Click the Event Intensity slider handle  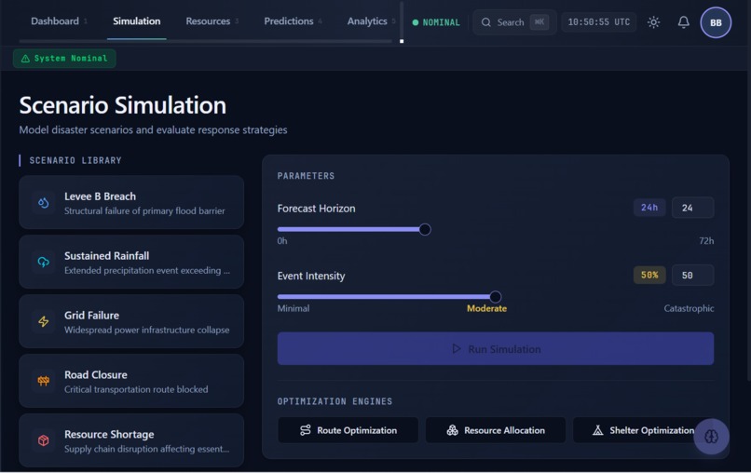[496, 297]
